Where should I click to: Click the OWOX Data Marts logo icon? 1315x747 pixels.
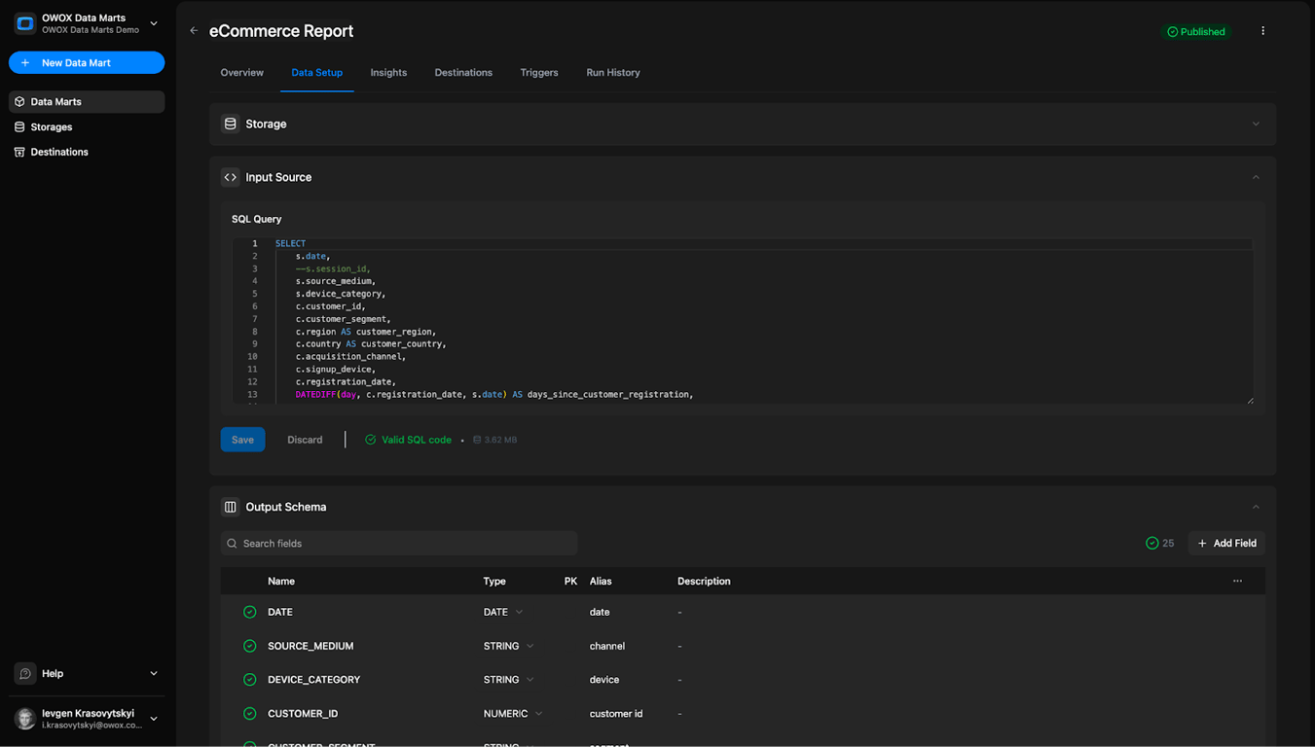pyautogui.click(x=25, y=23)
